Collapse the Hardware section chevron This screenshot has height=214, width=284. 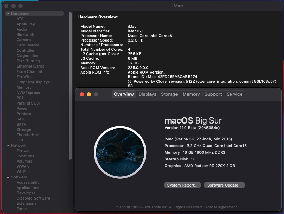pos(8,14)
